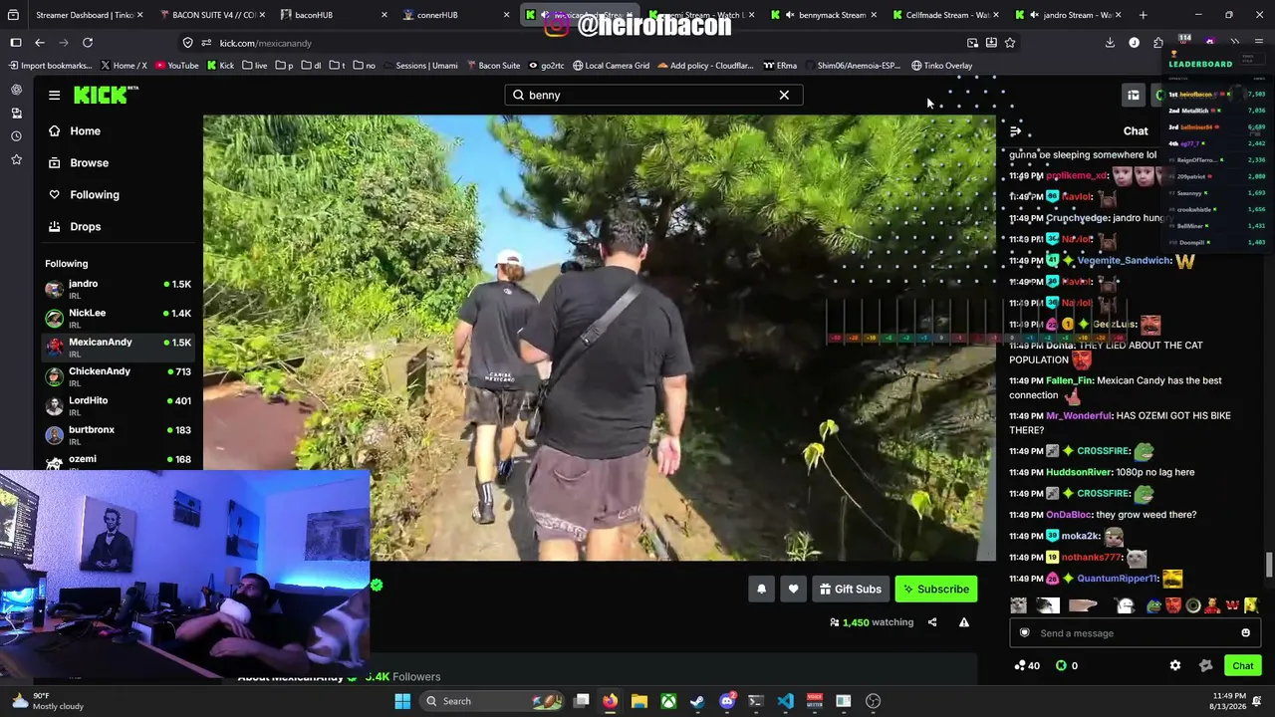Send message with green Chat button
This screenshot has width=1275, height=717.
tap(1242, 665)
